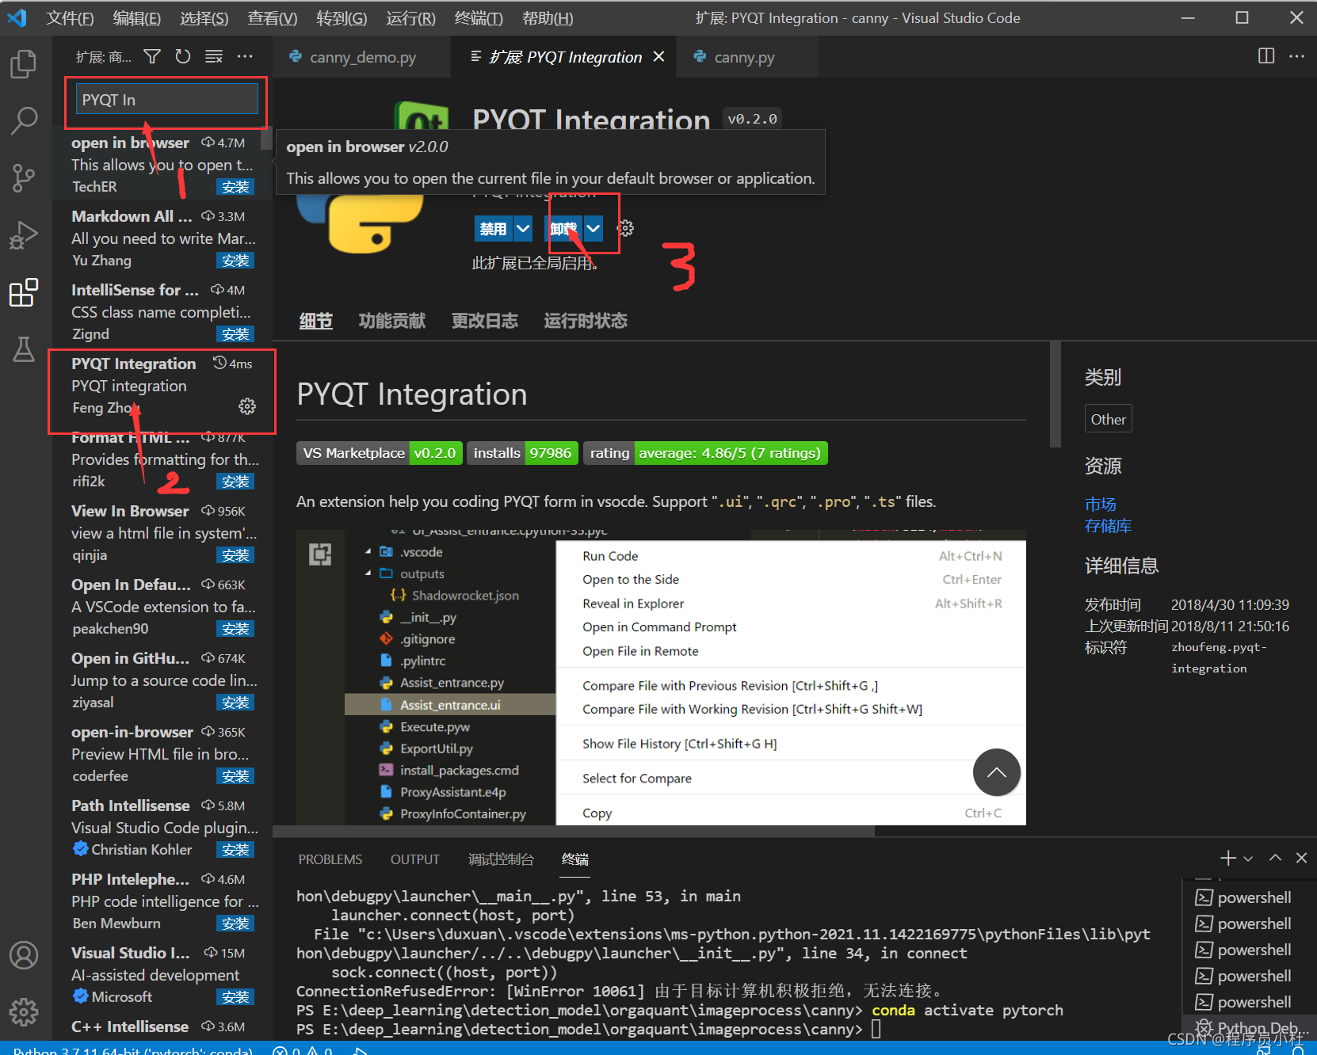Refresh the extensions list
The width and height of the screenshot is (1317, 1055).
(183, 56)
